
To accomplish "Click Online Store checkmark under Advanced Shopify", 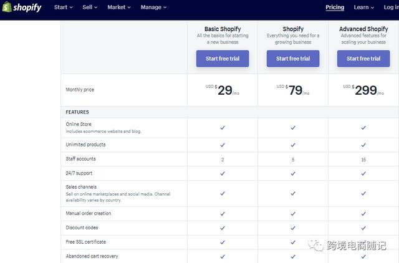I will coord(363,127).
